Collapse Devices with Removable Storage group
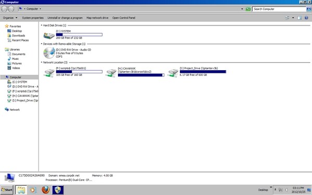 click(x=42, y=44)
